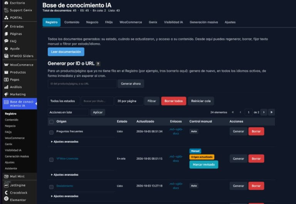The image size is (296, 204).
Task: Switch to the Contenido tab
Action: [x=72, y=22]
